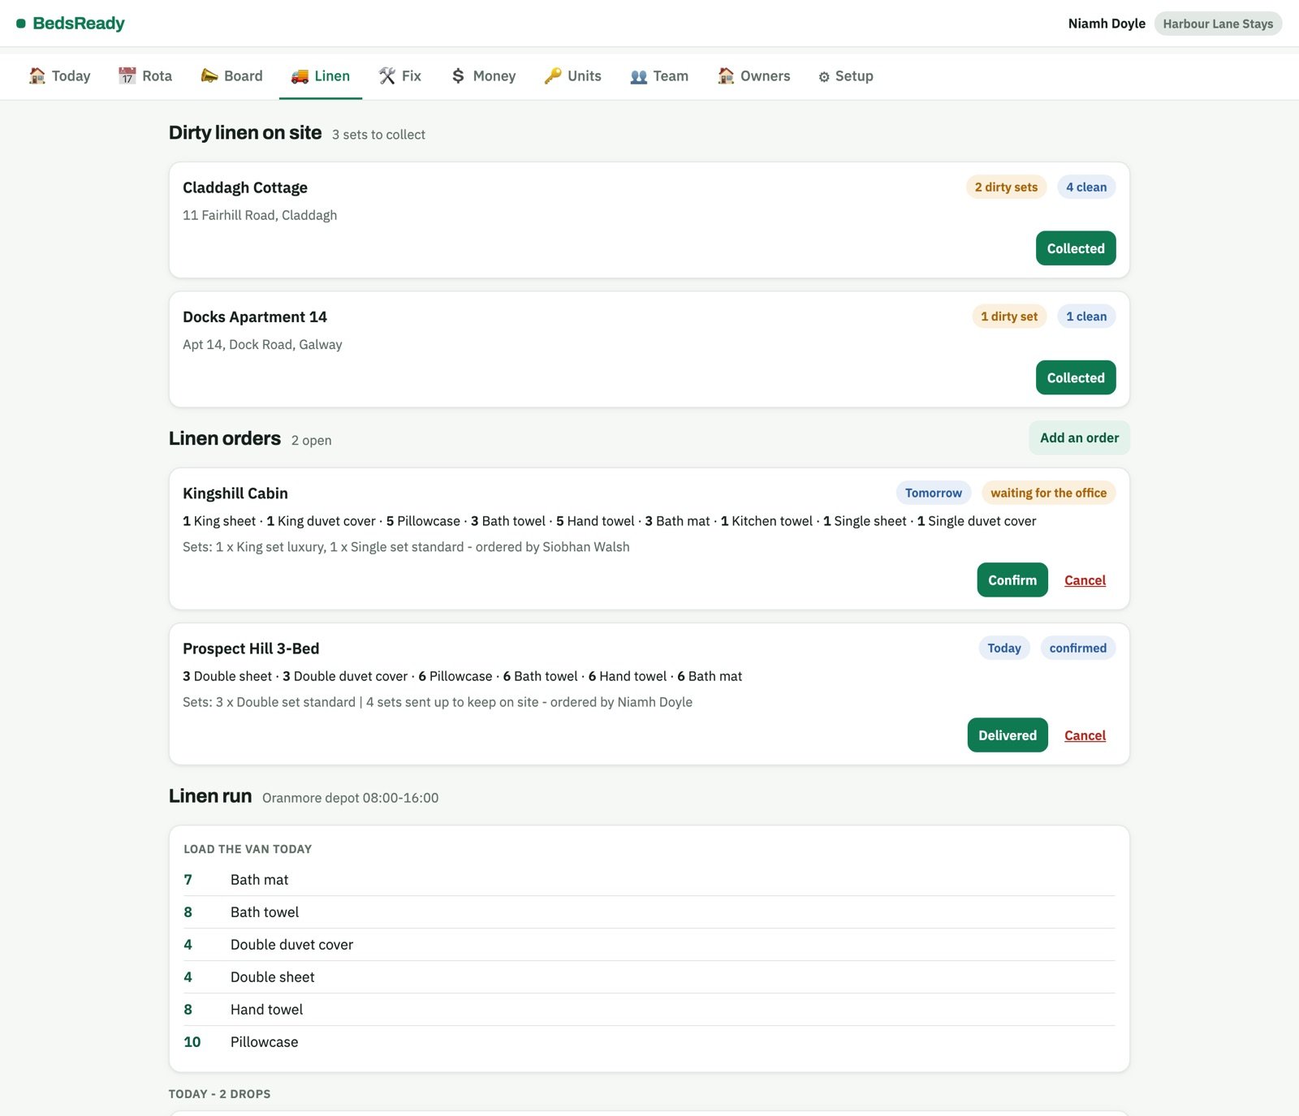Open the Today tab
The image size is (1299, 1116).
click(59, 75)
